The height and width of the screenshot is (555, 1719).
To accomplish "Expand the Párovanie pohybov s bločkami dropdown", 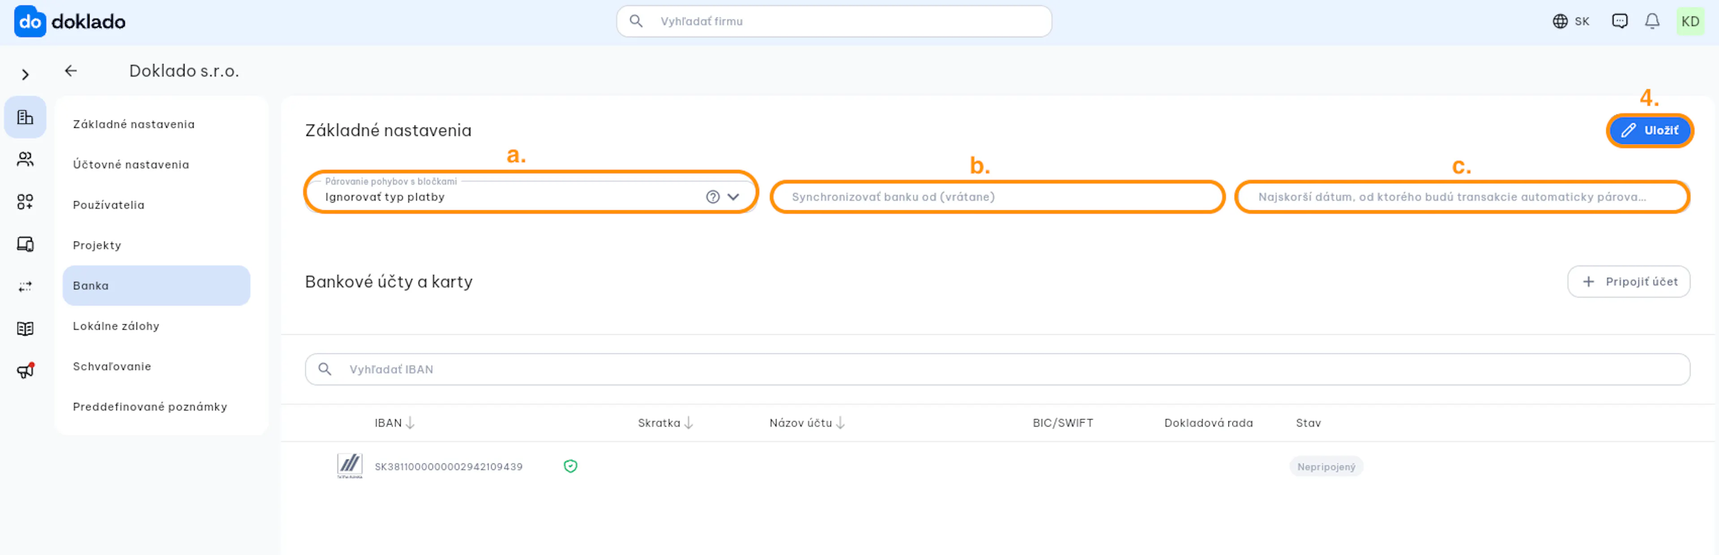I will click(x=733, y=196).
